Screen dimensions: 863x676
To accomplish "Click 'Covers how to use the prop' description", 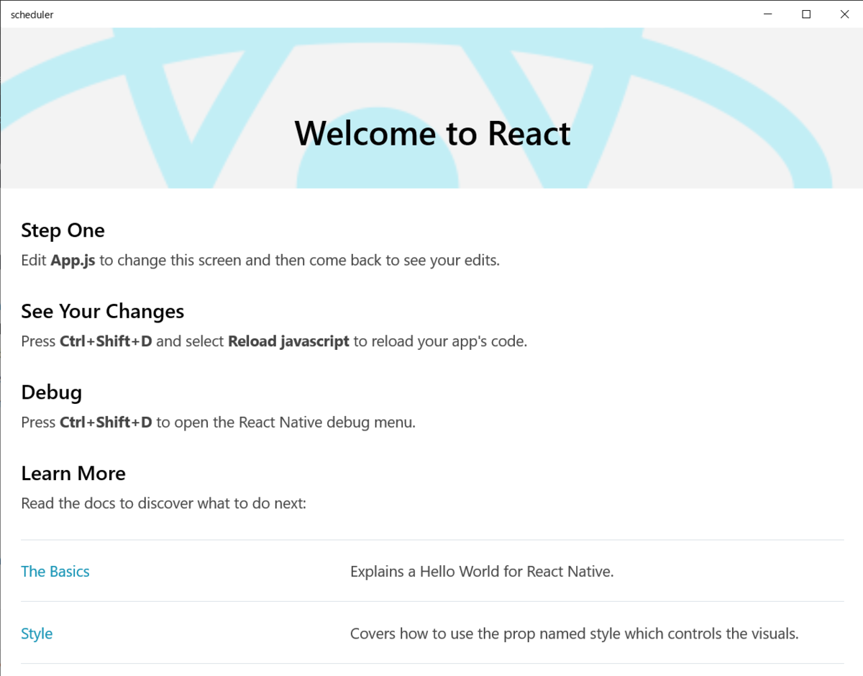I will tap(575, 634).
